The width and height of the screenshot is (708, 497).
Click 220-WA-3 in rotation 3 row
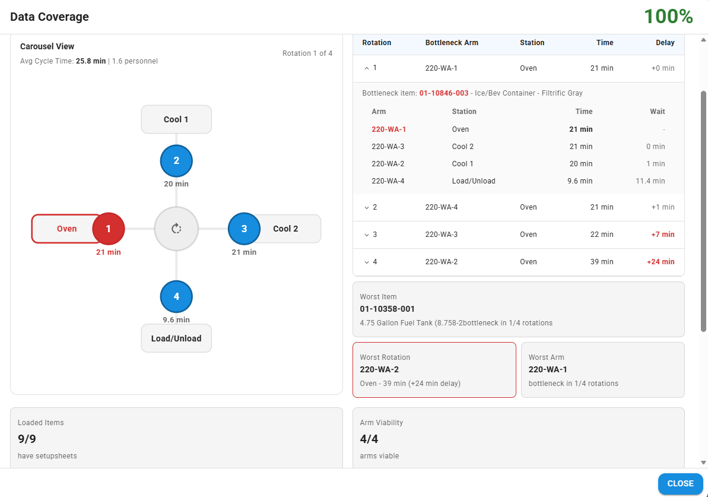coord(442,235)
